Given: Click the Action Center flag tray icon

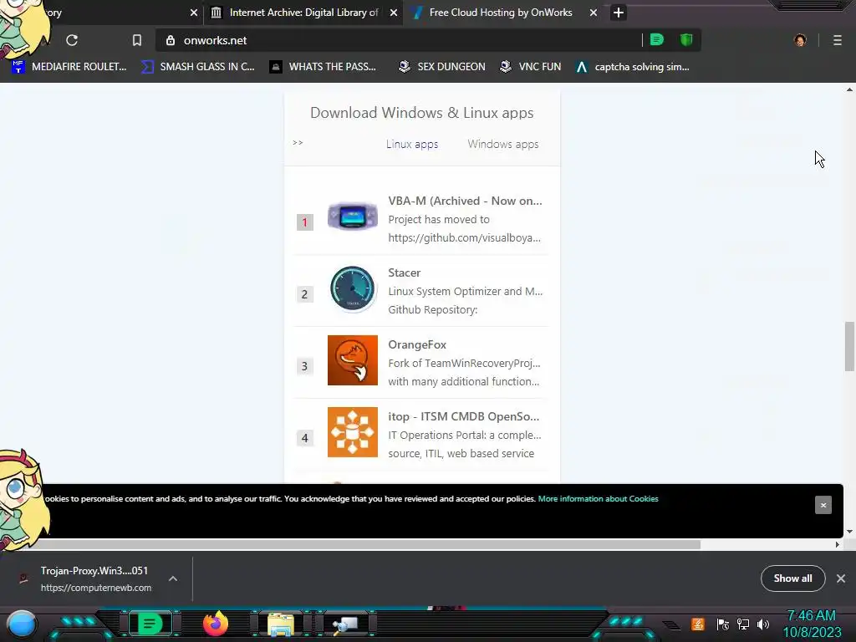Looking at the screenshot, I should click(723, 624).
